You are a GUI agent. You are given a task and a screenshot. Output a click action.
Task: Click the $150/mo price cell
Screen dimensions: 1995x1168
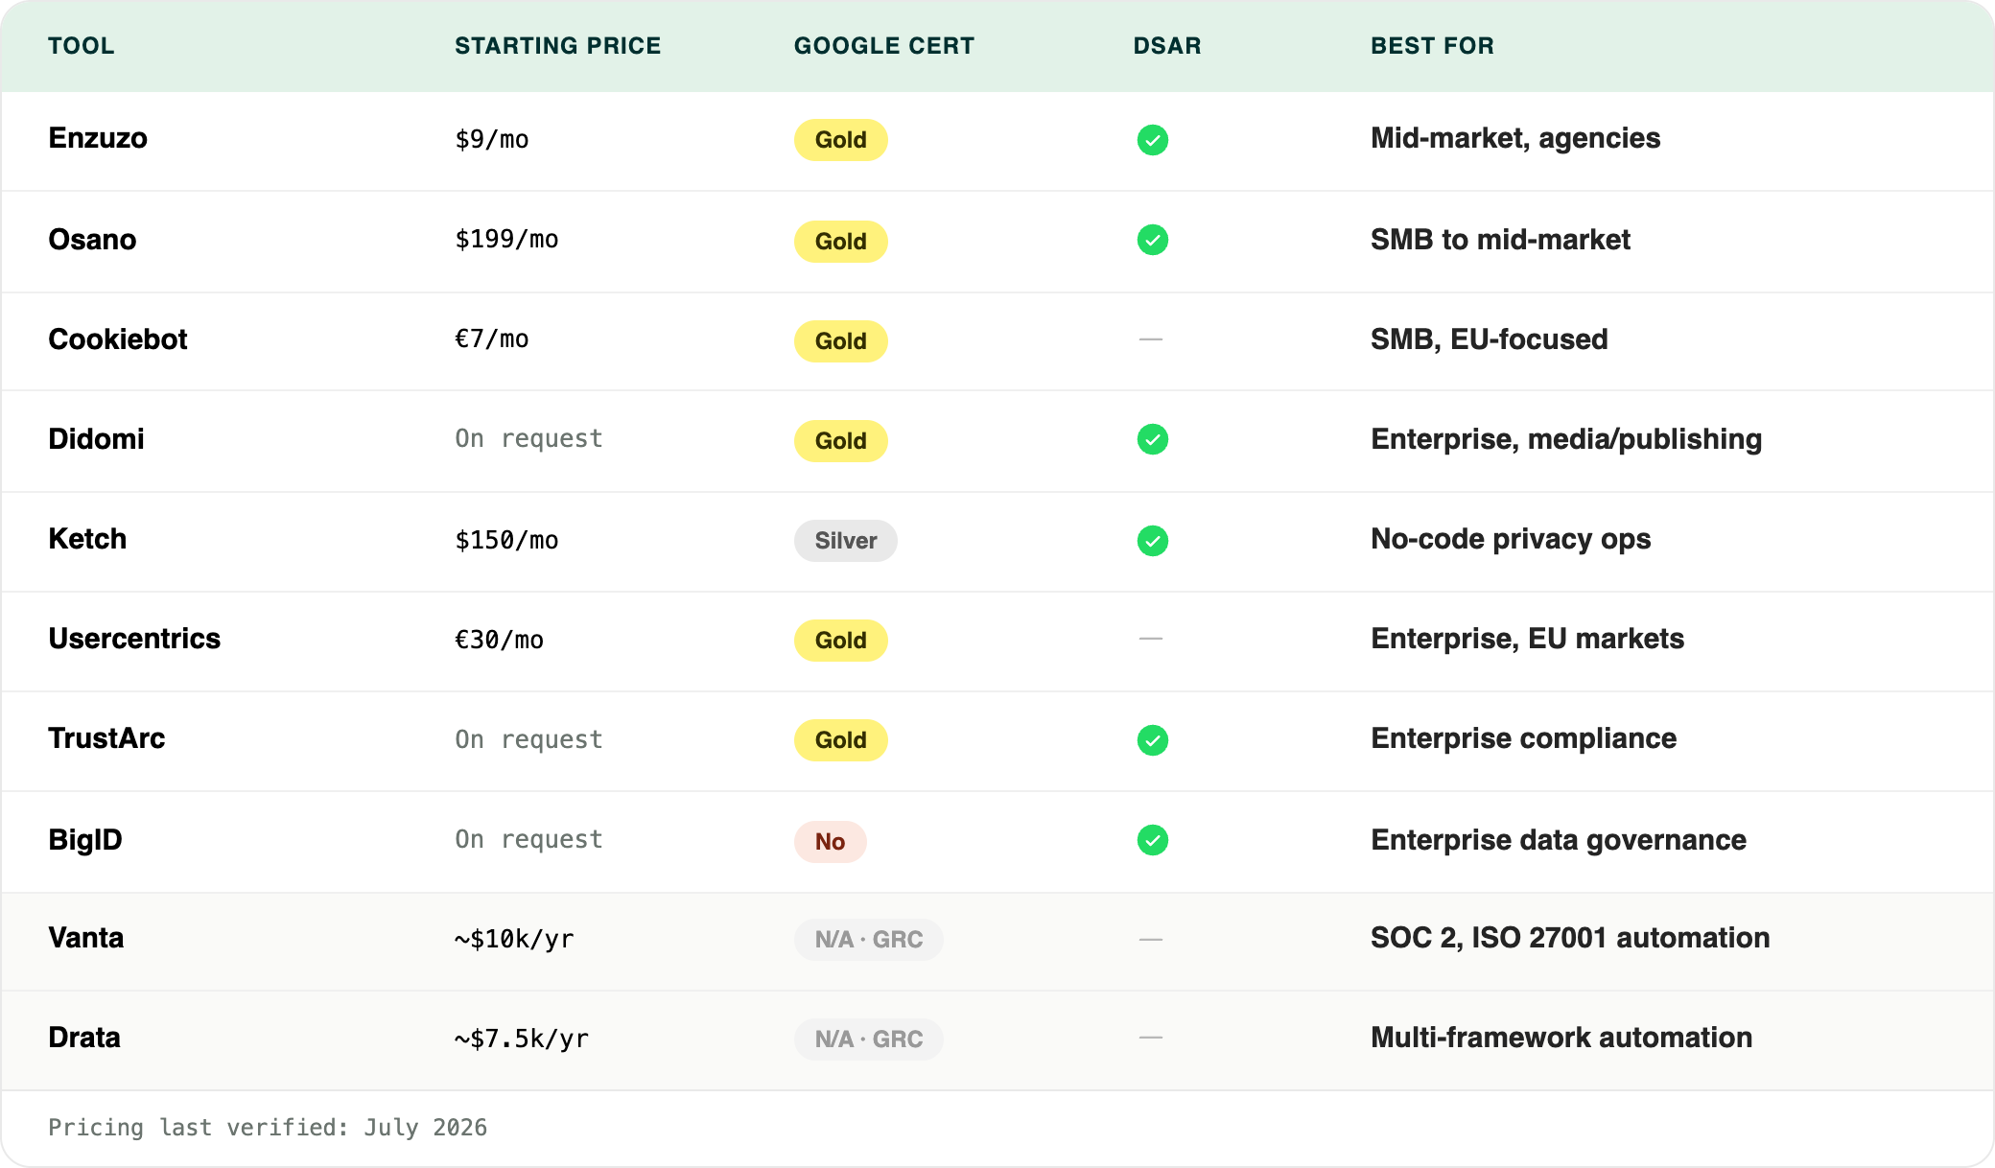click(506, 541)
